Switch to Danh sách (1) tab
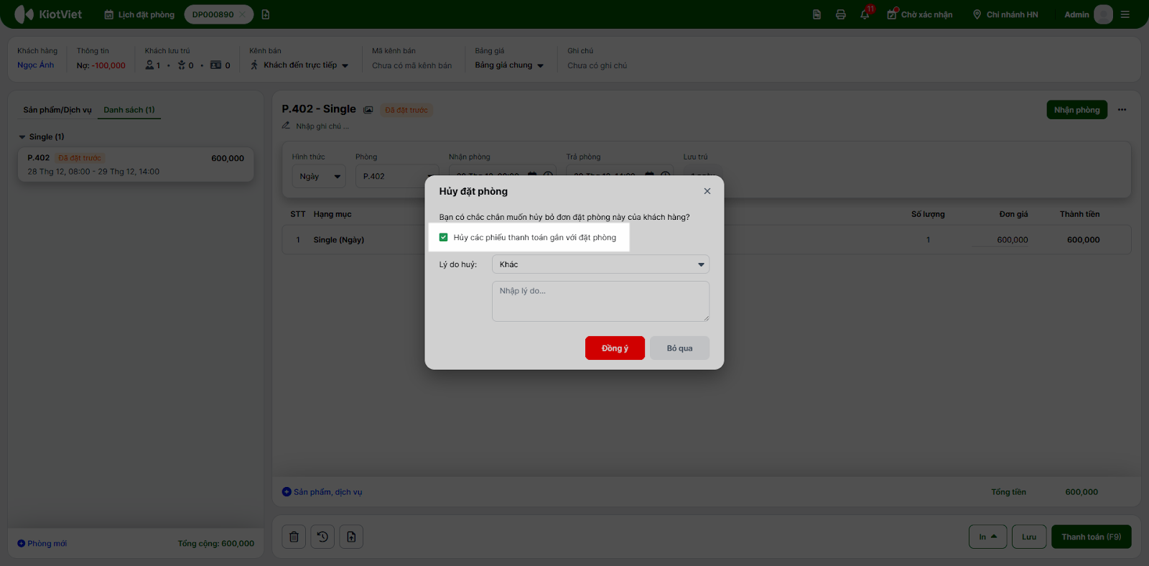Screen dimensions: 1149x566 click(x=129, y=110)
